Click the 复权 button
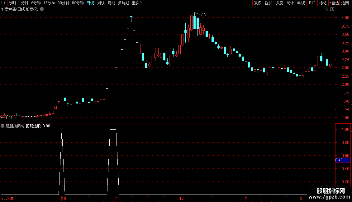The width and height of the screenshot is (352, 202). click(258, 3)
